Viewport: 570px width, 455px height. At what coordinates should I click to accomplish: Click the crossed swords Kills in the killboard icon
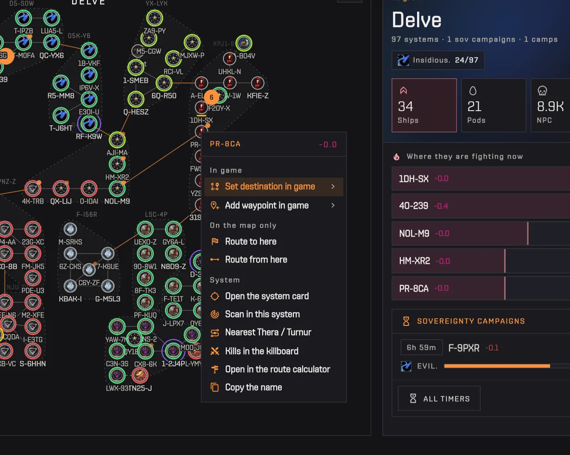click(x=215, y=351)
